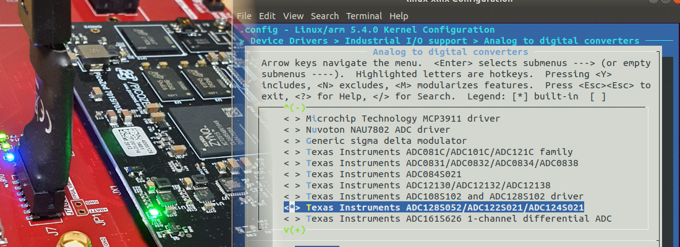Open the Help menu
680x247 pixels.
click(x=399, y=16)
